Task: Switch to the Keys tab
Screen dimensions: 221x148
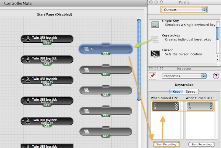Action: tap(176, 92)
